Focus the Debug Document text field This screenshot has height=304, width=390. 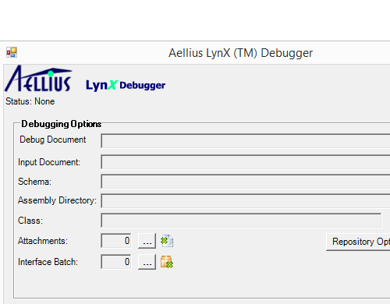(246, 141)
